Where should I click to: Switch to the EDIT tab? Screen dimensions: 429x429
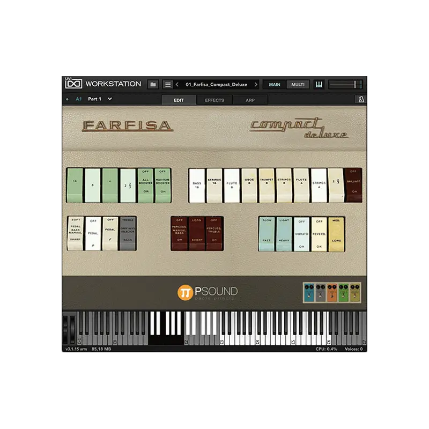coord(179,100)
